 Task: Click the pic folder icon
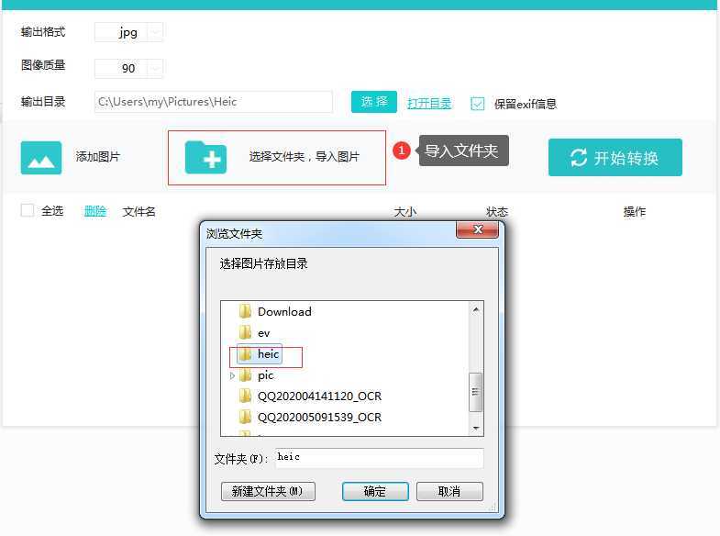[245, 374]
